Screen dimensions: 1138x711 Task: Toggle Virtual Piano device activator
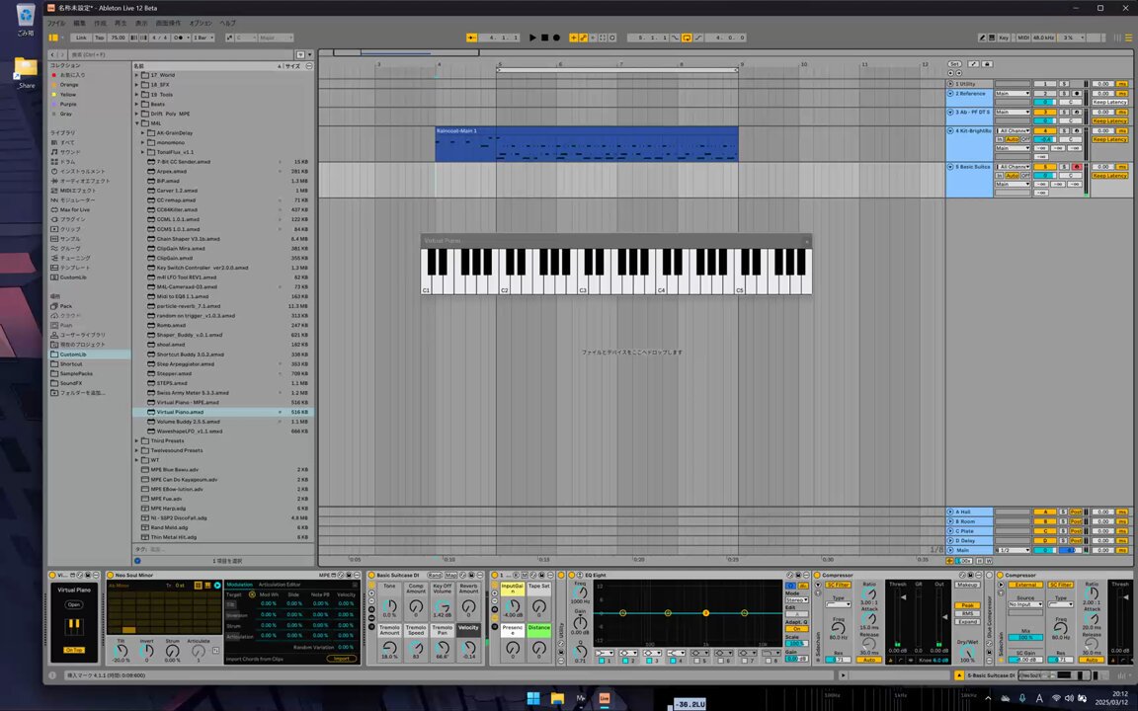point(53,575)
